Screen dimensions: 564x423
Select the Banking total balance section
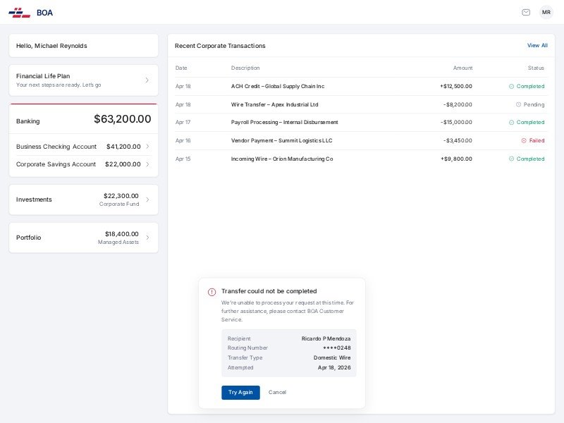point(83,119)
